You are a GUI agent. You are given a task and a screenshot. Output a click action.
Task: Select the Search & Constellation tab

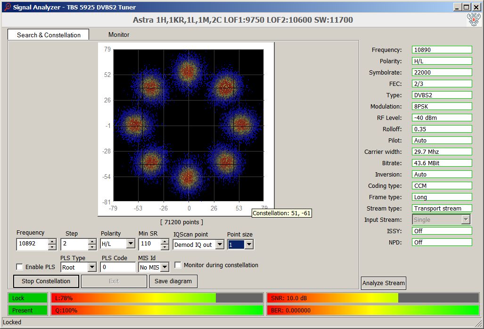(x=49, y=35)
